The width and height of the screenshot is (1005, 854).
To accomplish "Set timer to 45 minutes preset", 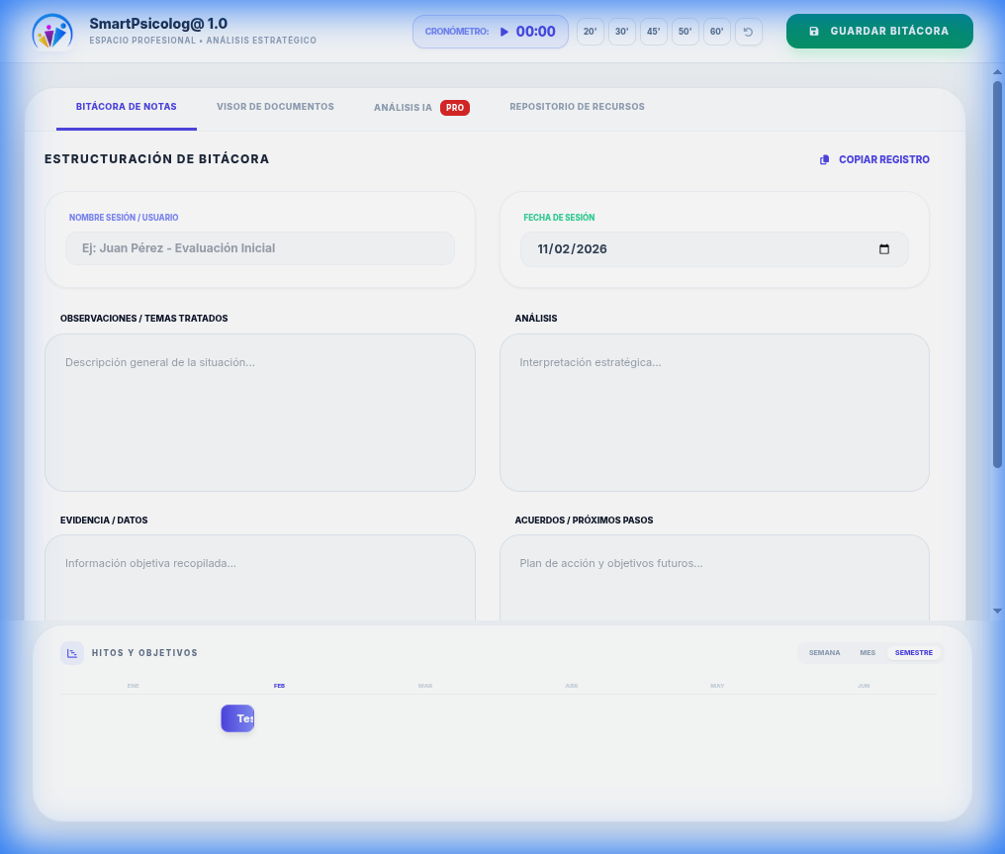I will click(x=653, y=32).
